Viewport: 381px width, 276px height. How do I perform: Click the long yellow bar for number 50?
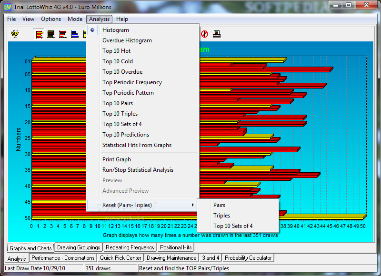pos(199,217)
